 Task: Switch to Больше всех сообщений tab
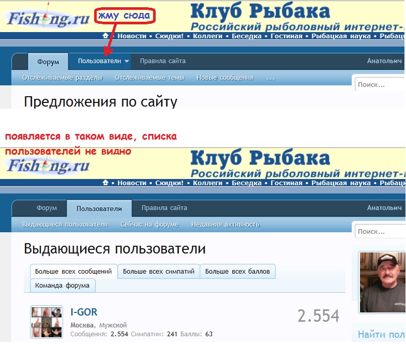point(73,271)
